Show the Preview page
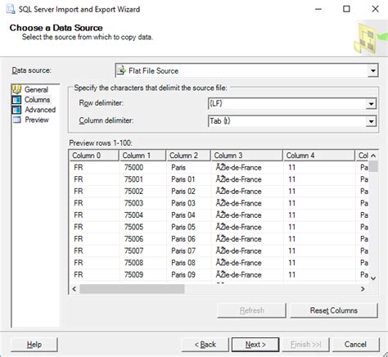 (37, 120)
